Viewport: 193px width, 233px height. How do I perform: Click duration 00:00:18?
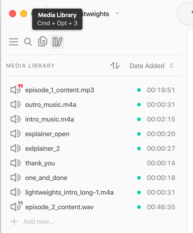(x=161, y=178)
